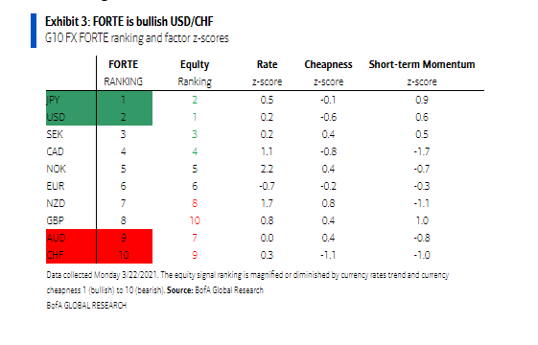Click the Rate z-score column header

267,73
